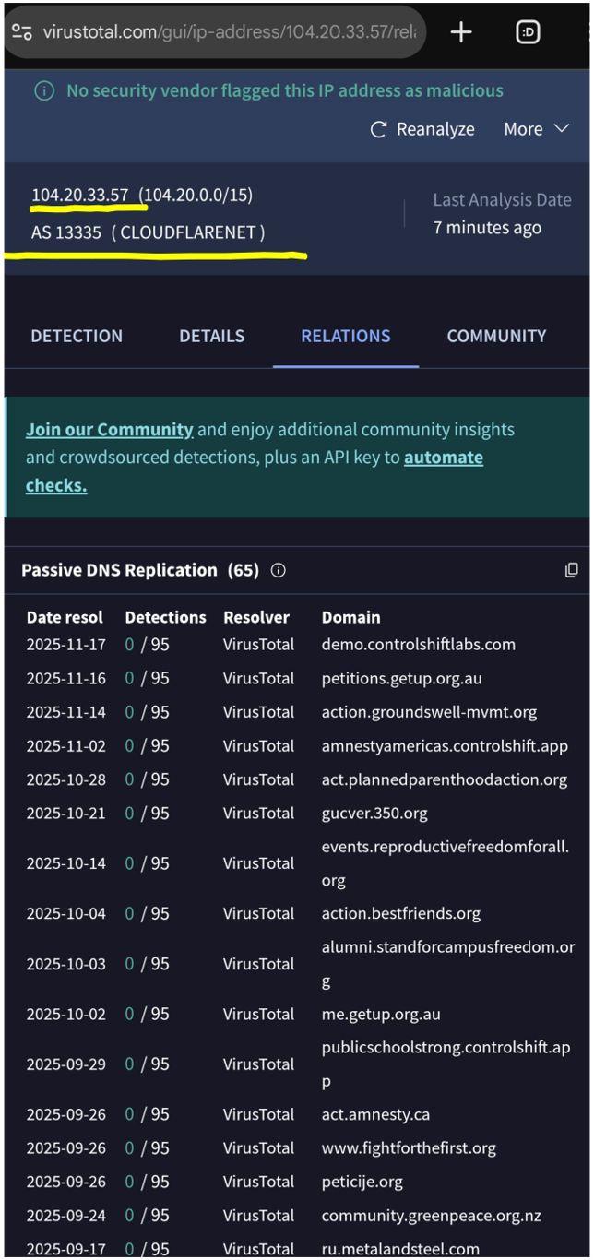The height and width of the screenshot is (1260, 594).
Task: Open the tab switcher icon
Action: tap(528, 32)
